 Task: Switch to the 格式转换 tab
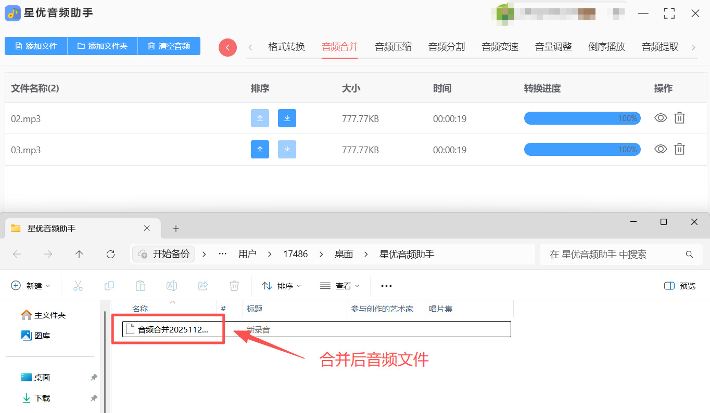click(286, 47)
